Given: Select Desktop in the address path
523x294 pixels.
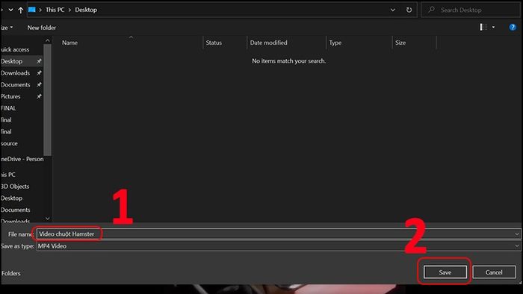Looking at the screenshot, I should 86,10.
